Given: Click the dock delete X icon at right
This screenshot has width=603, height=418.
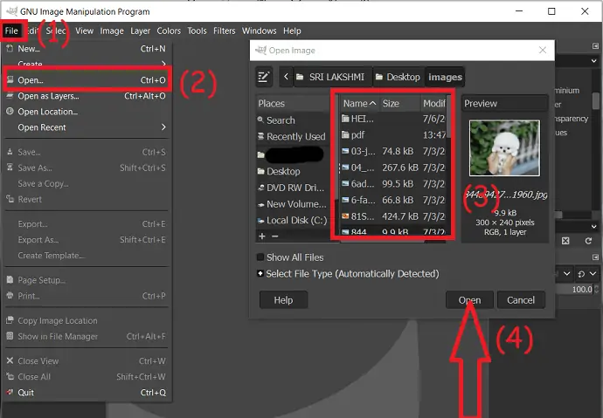Looking at the screenshot, I should click(x=565, y=241).
